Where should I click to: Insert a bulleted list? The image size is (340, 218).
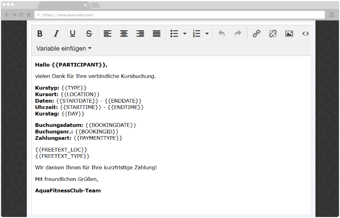coord(174,34)
